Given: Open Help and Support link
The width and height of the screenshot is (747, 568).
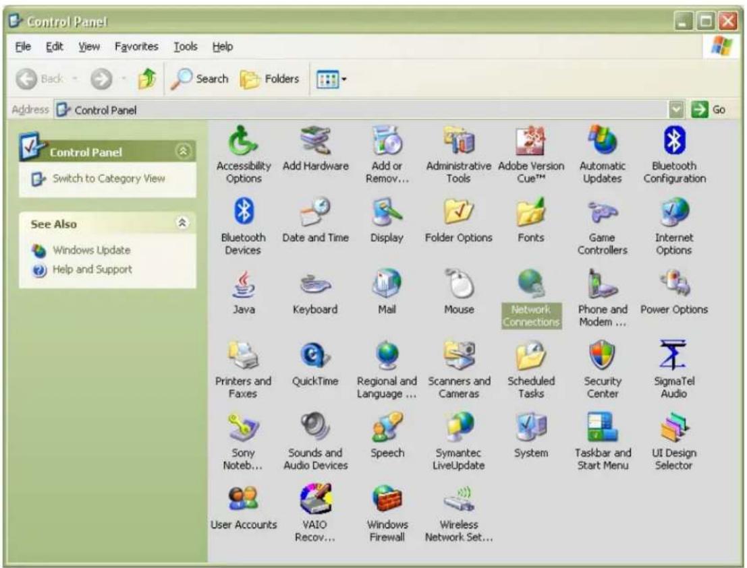Looking at the screenshot, I should click(x=92, y=270).
